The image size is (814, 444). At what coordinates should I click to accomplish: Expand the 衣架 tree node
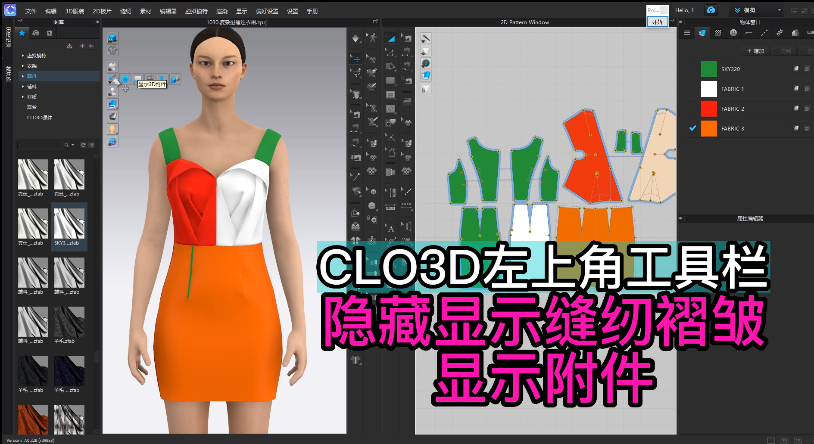(x=23, y=66)
